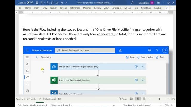Click help icon on file modified step

[x=136, y=67]
